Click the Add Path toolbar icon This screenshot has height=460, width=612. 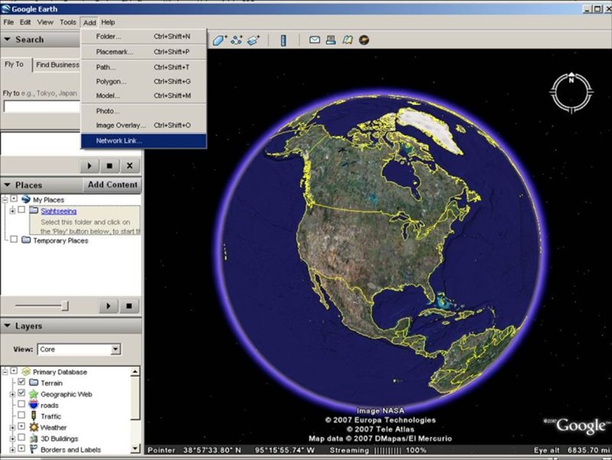(x=237, y=40)
